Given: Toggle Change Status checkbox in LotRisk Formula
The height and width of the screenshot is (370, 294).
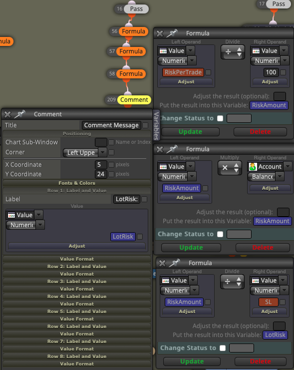Looking at the screenshot, I should (x=223, y=348).
